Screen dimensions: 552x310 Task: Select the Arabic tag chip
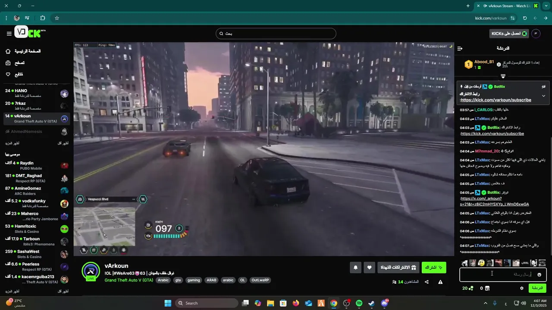pyautogui.click(x=163, y=280)
